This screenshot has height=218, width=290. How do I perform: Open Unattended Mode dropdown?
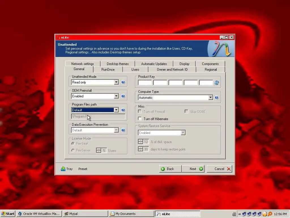pyautogui.click(x=116, y=82)
